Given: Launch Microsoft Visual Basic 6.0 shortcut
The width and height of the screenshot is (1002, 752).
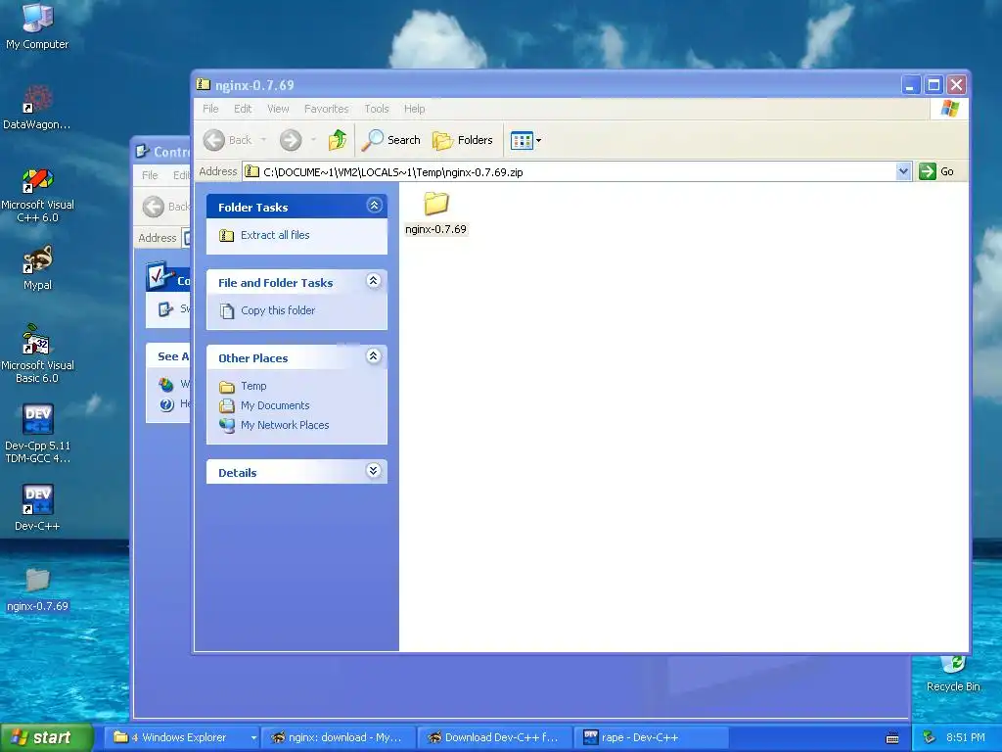Looking at the screenshot, I should click(x=37, y=353).
